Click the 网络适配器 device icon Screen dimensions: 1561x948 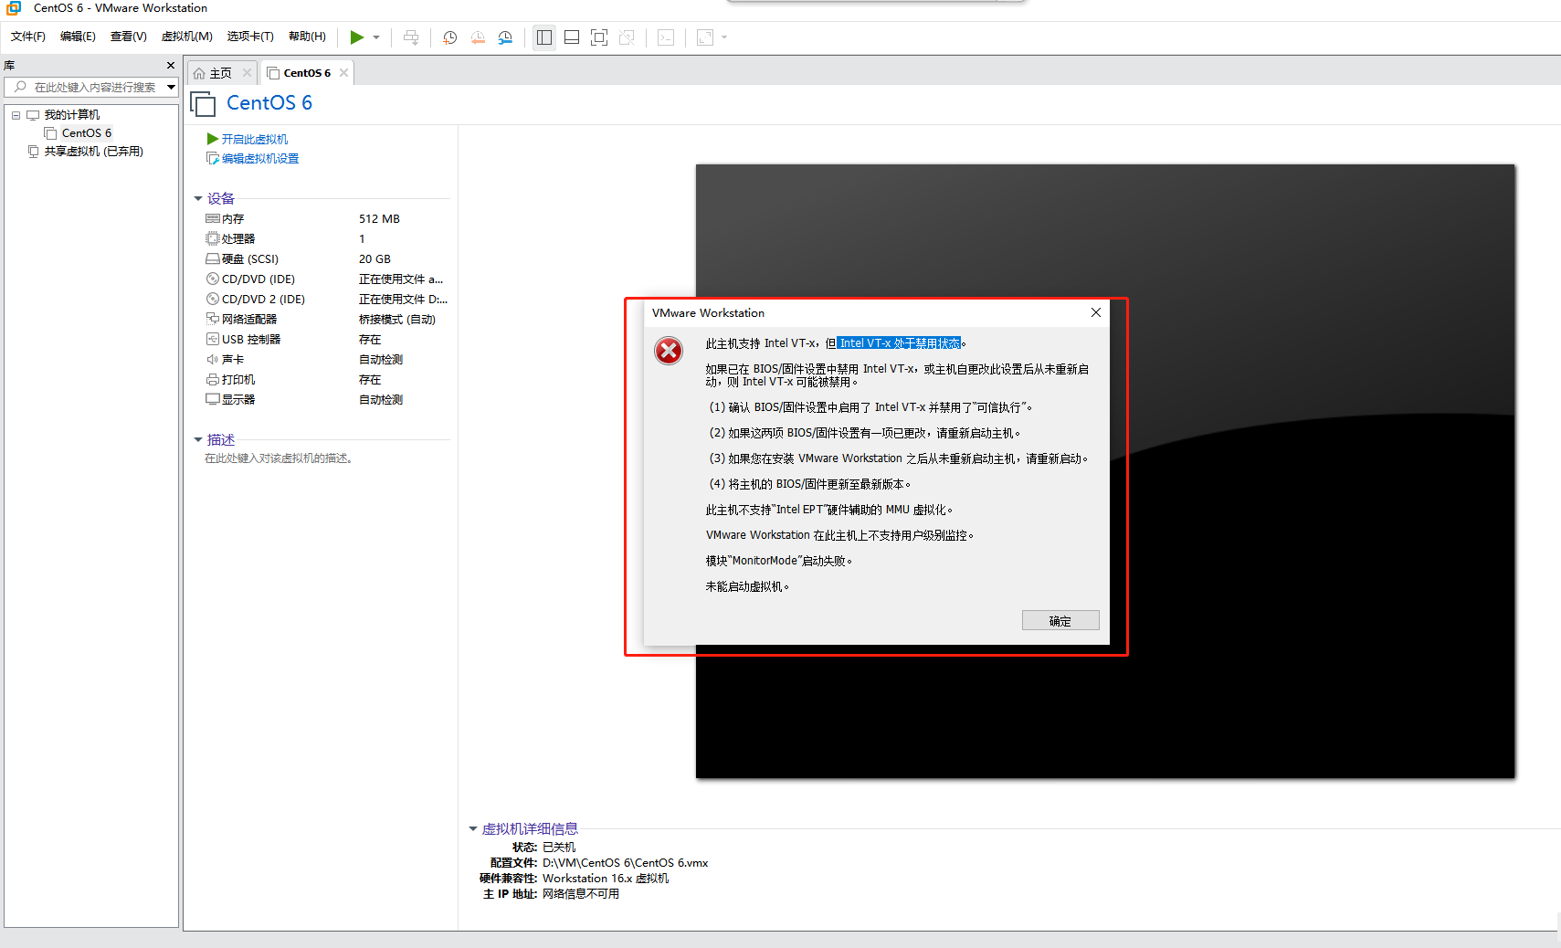coord(213,320)
